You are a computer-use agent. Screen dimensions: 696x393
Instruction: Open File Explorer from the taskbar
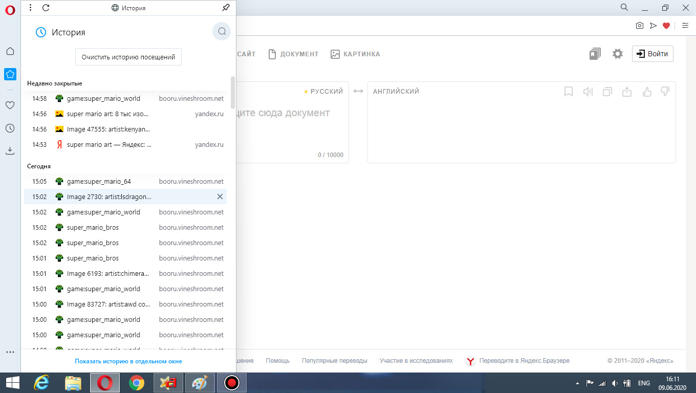click(73, 382)
